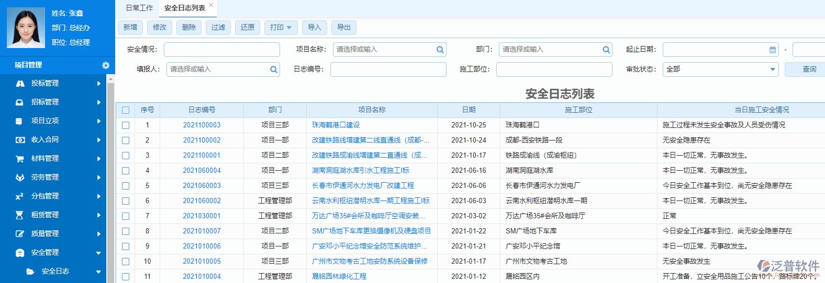Open the 打印 dropdown button
Image resolution: width=825 pixels, height=283 pixels.
click(x=281, y=27)
